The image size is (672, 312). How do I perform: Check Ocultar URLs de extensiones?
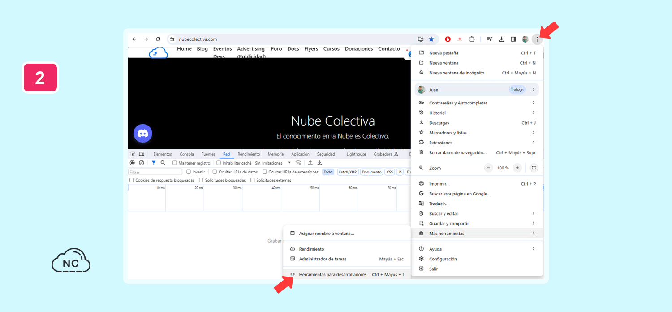pyautogui.click(x=265, y=172)
